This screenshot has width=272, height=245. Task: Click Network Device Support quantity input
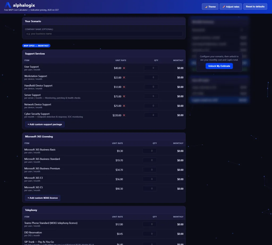[151, 106]
